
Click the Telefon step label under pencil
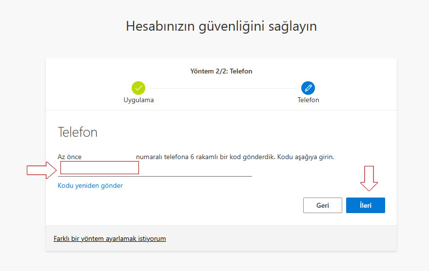pos(308,100)
